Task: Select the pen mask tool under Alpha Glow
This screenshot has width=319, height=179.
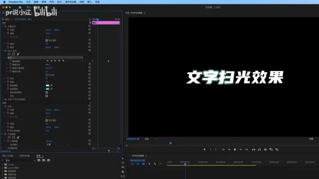Action: tap(18, 54)
